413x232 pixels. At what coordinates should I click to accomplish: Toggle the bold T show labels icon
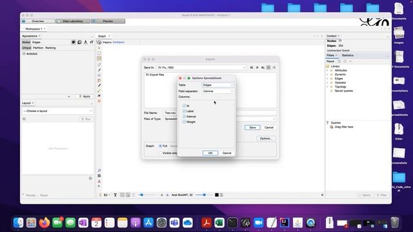(x=115, y=195)
